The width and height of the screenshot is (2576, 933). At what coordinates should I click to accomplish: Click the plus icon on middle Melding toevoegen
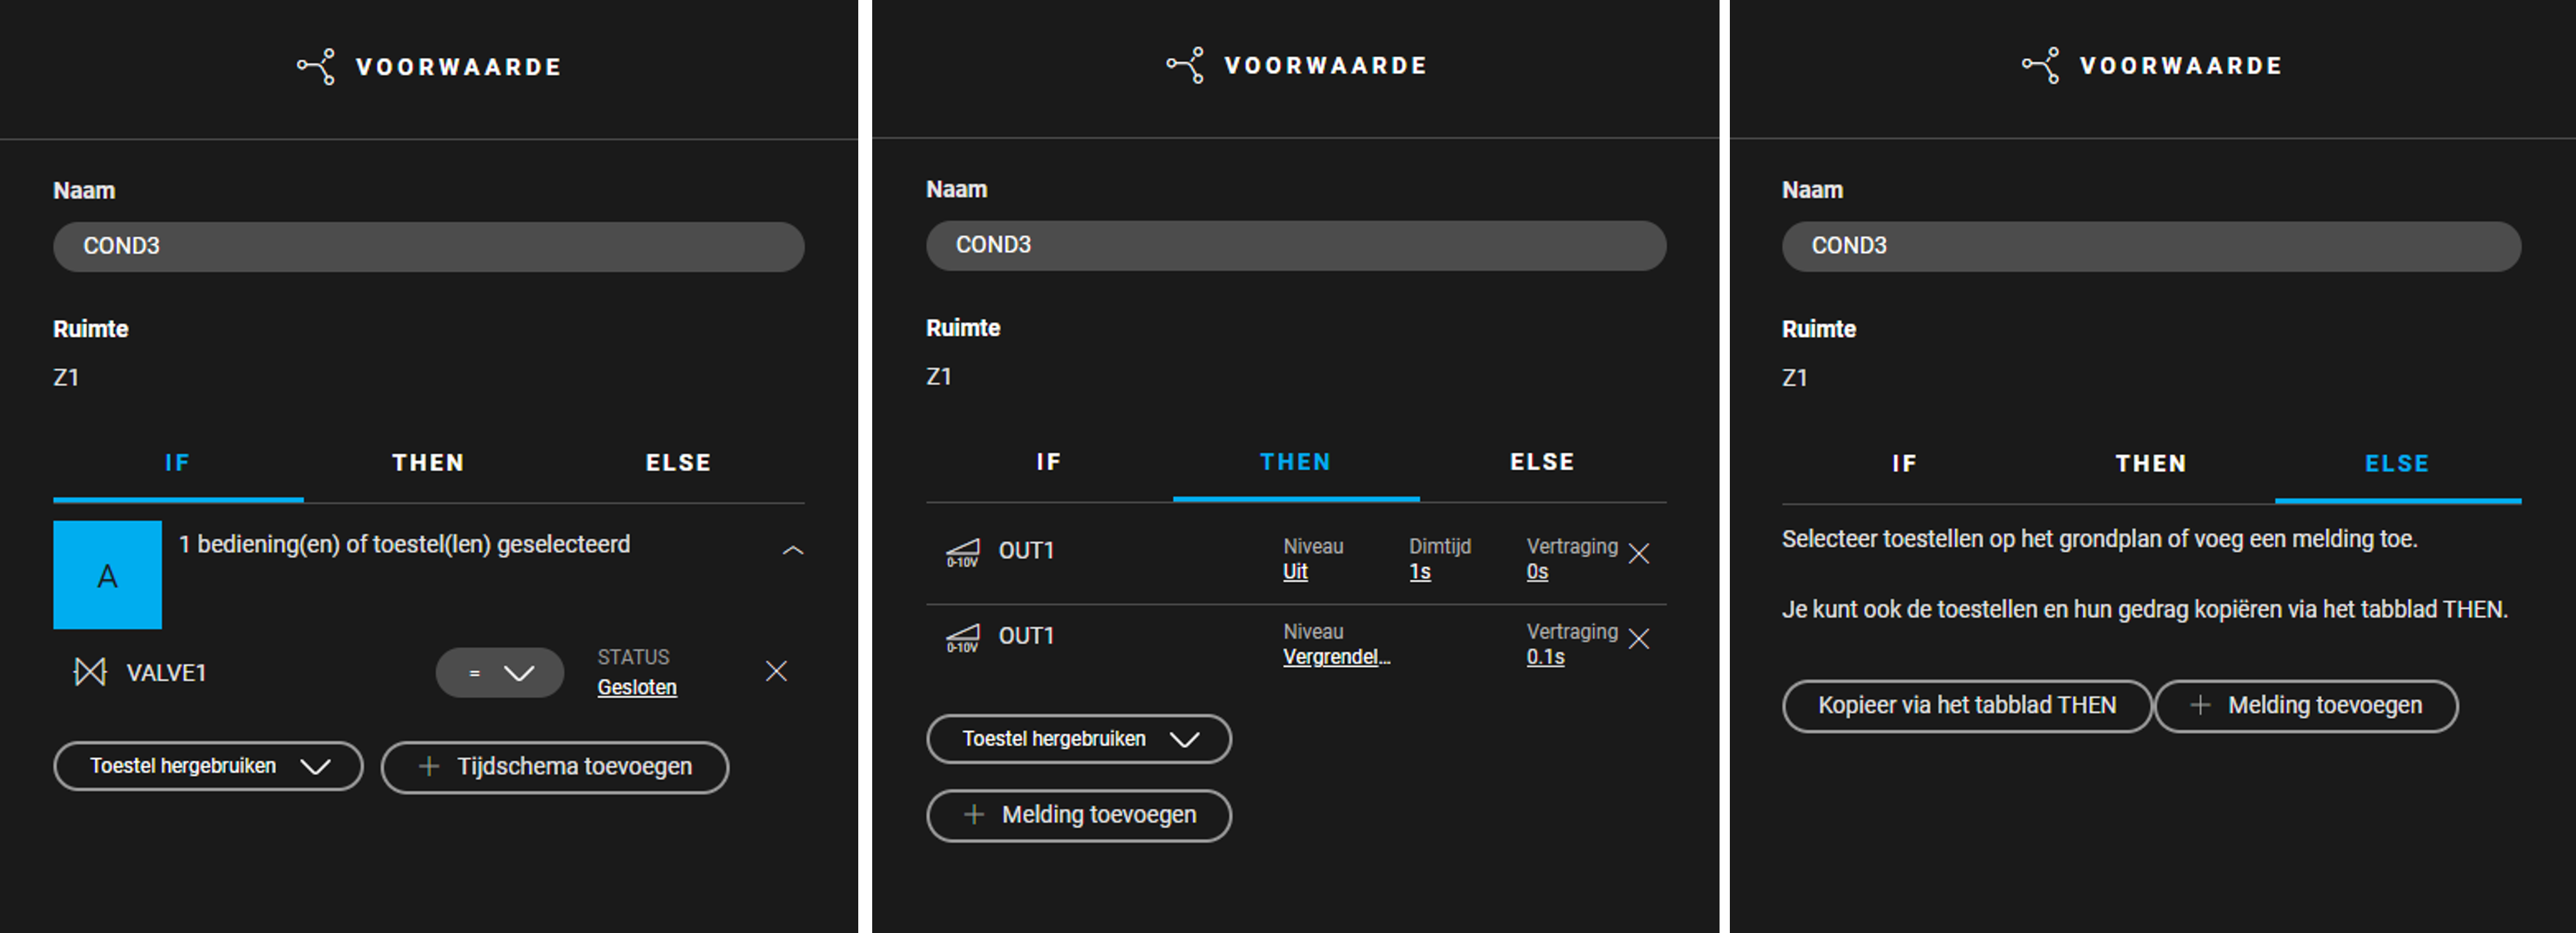(x=974, y=815)
